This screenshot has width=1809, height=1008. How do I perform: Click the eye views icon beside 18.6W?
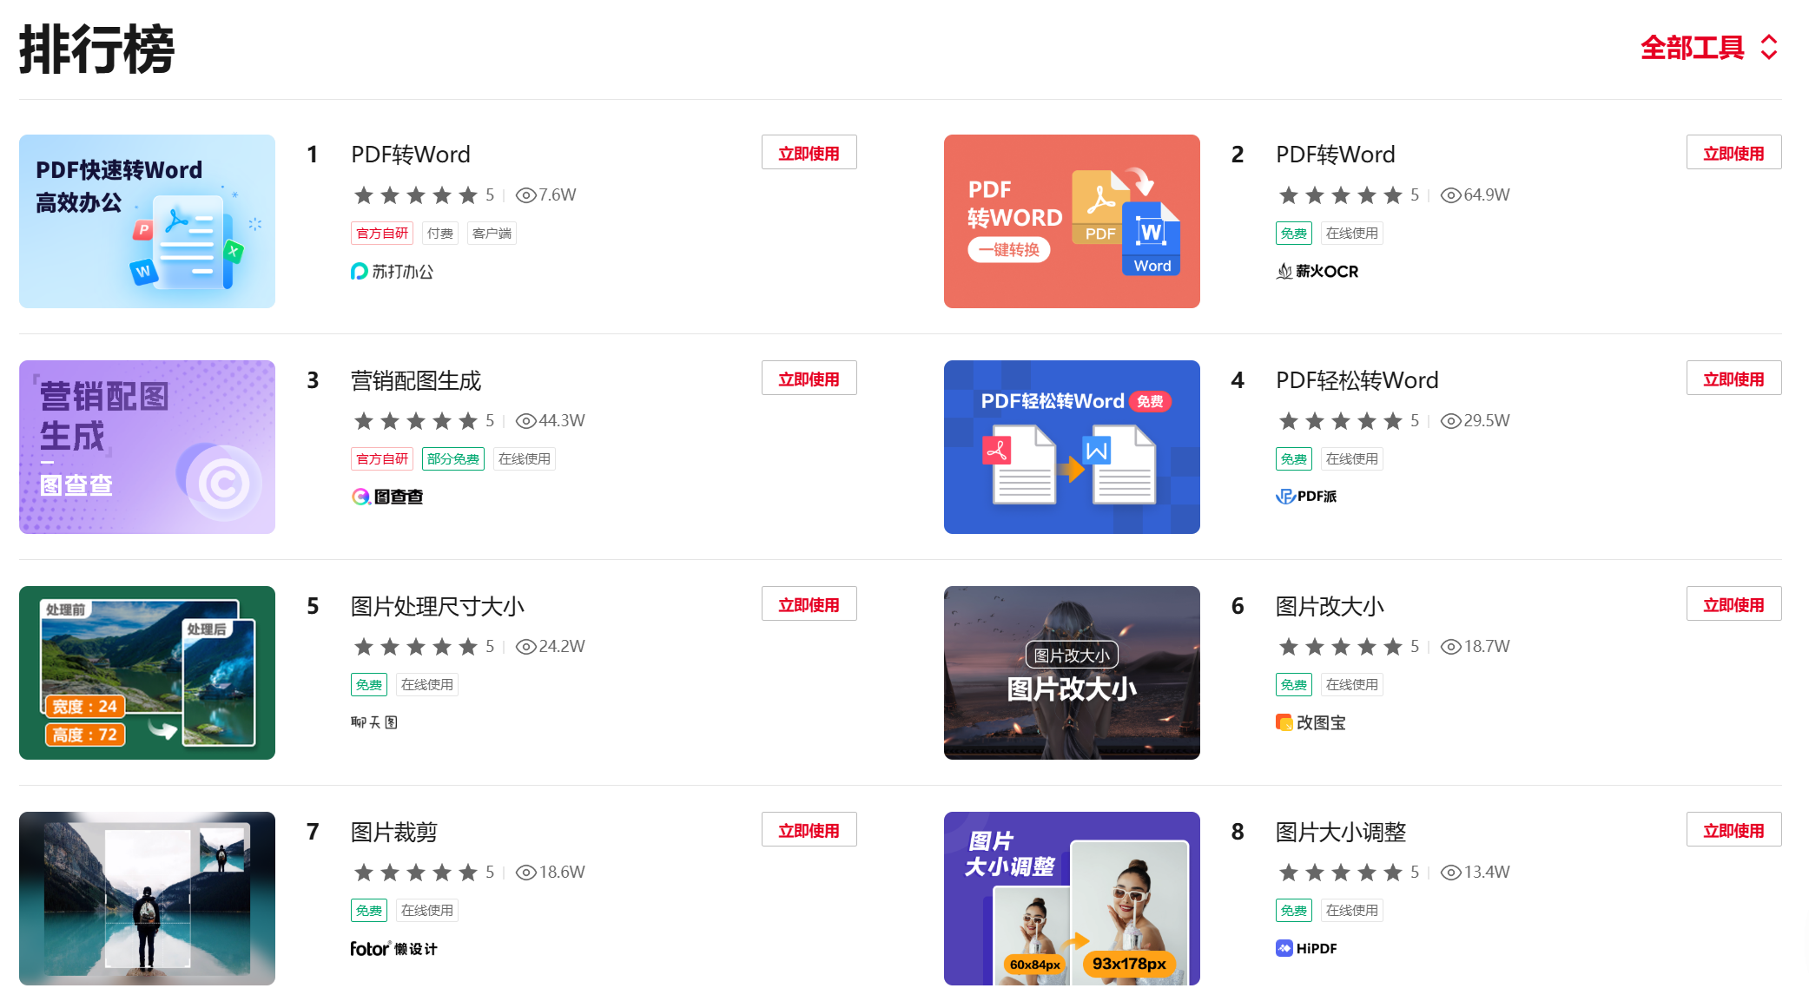click(525, 873)
